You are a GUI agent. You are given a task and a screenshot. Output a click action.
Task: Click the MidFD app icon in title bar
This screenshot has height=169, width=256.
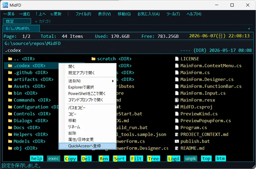click(x=5, y=5)
